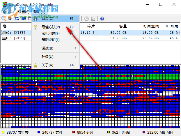Click the 59.07 GB capacity cell
The width and height of the screenshot is (181, 136).
(118, 33)
